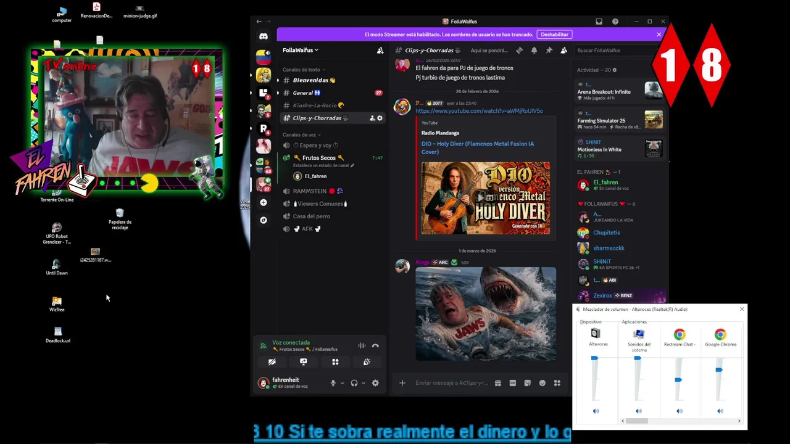Disconnect from voice with hang-up icon
This screenshot has height=444, width=790.
[375, 346]
